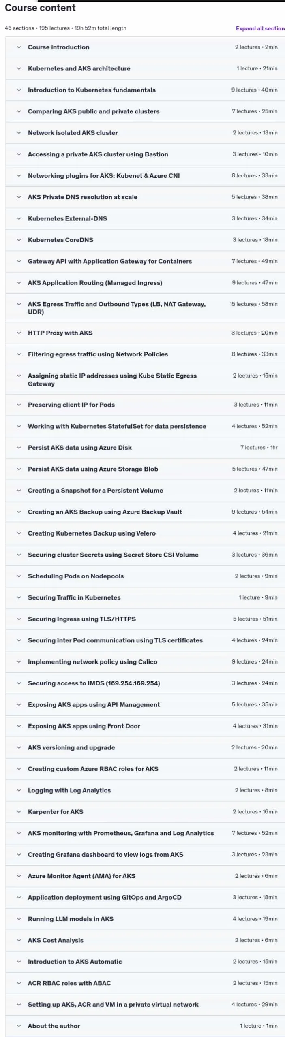This screenshot has height=1037, width=285.
Task: Expand Gateway API with Application Gateway section
Action: coord(145,261)
